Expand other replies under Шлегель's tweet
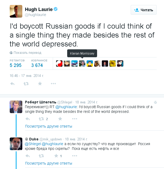 coord(49,126)
